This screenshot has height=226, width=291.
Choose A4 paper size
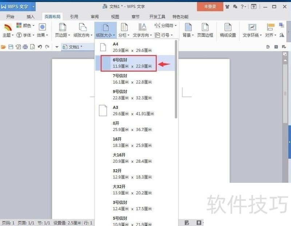point(135,47)
